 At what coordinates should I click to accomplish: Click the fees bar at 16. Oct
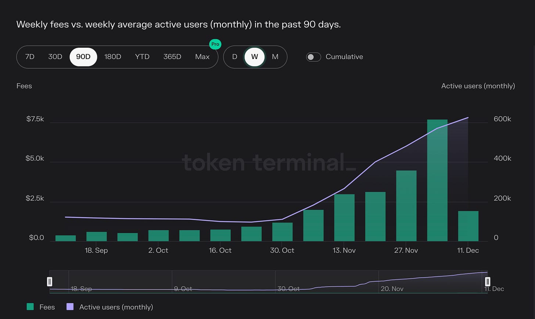[220, 235]
